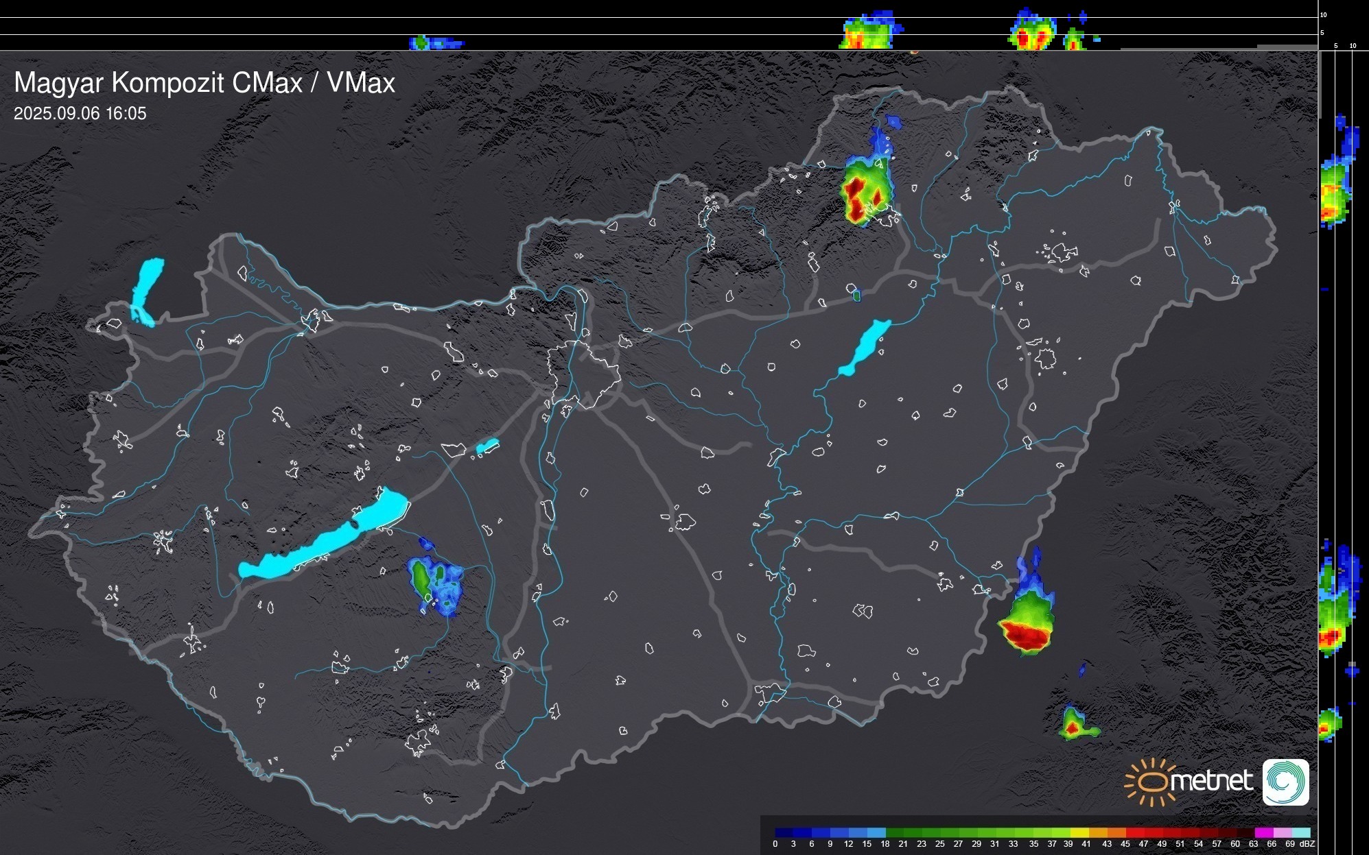Click the dark blue 0 dBZ legend swatch

click(x=783, y=832)
